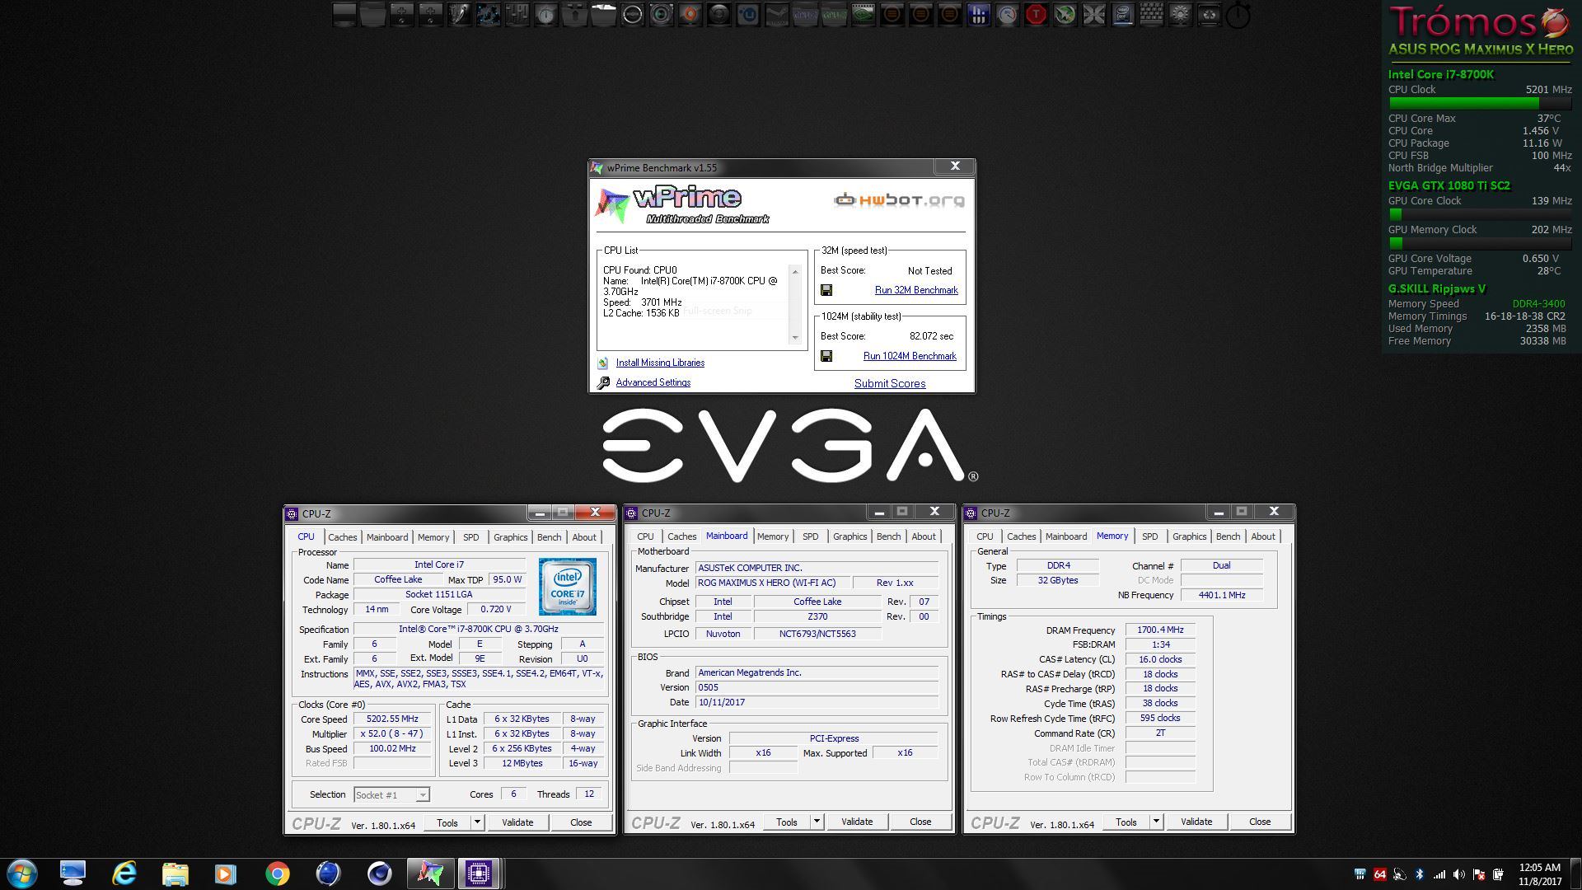Open the Action Center flag tray icon

pyautogui.click(x=1479, y=874)
